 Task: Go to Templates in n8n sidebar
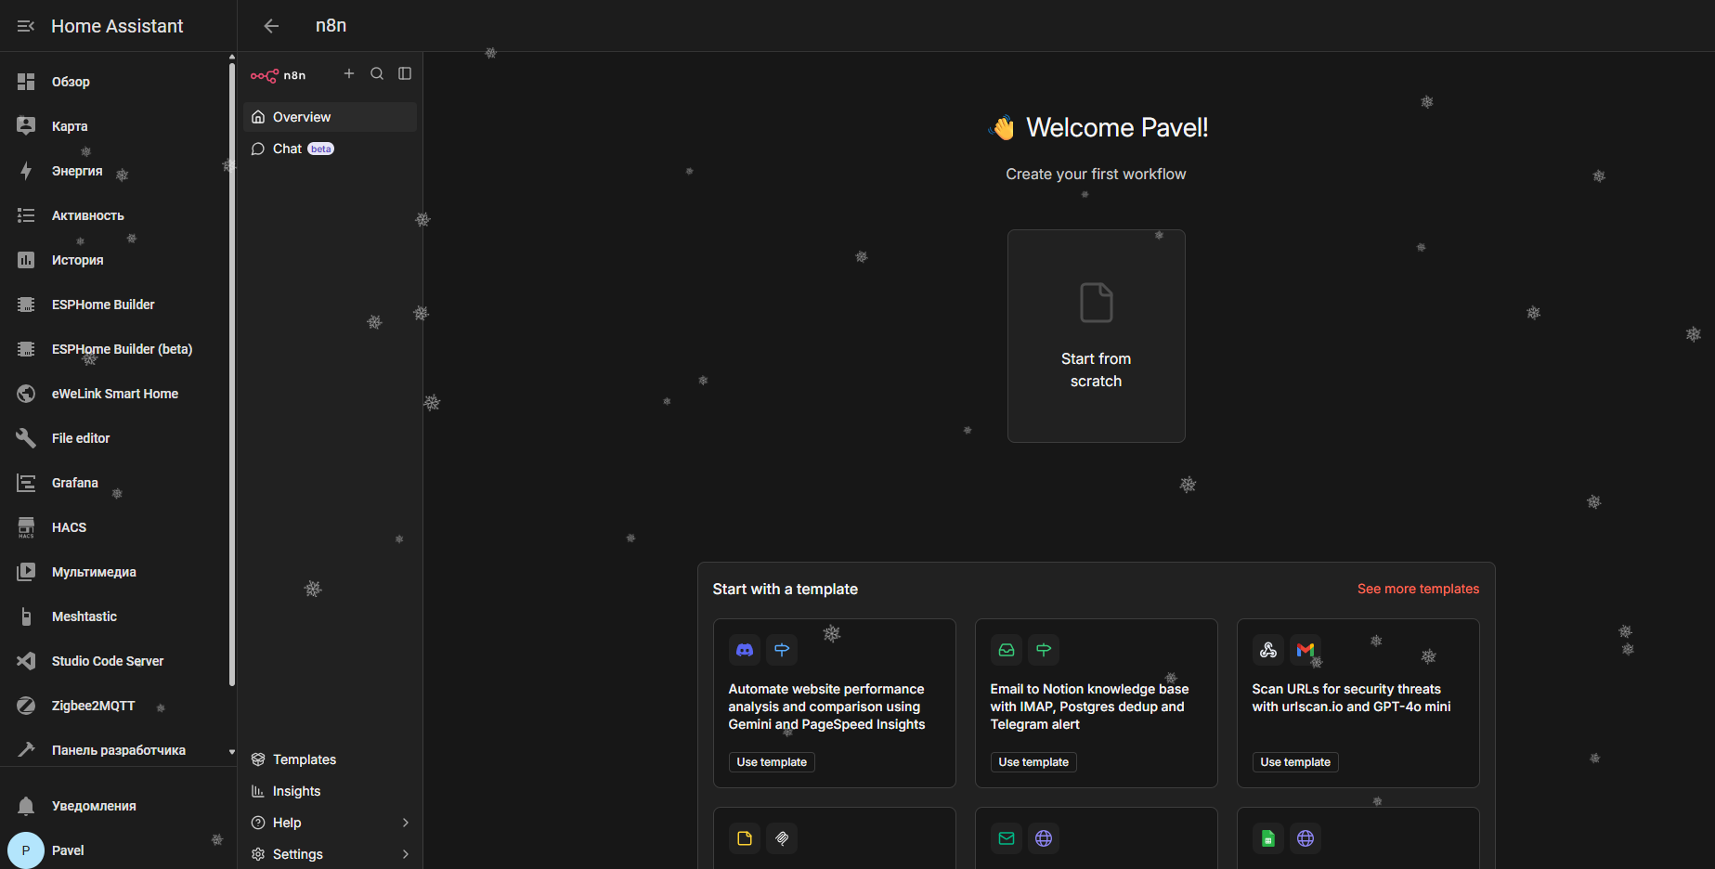click(304, 759)
